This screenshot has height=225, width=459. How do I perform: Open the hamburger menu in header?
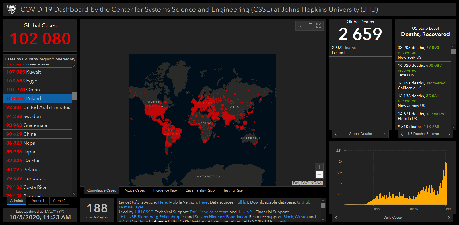pyautogui.click(x=450, y=9)
